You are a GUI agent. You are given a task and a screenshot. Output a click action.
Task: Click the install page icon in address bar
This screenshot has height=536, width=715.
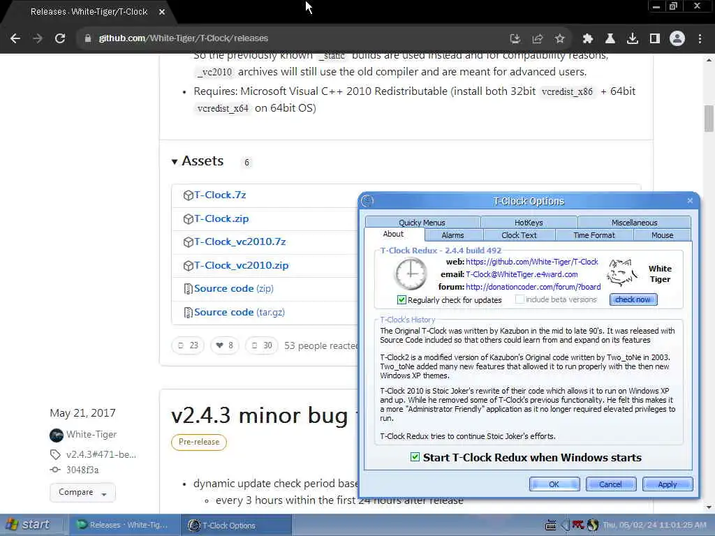pos(515,39)
